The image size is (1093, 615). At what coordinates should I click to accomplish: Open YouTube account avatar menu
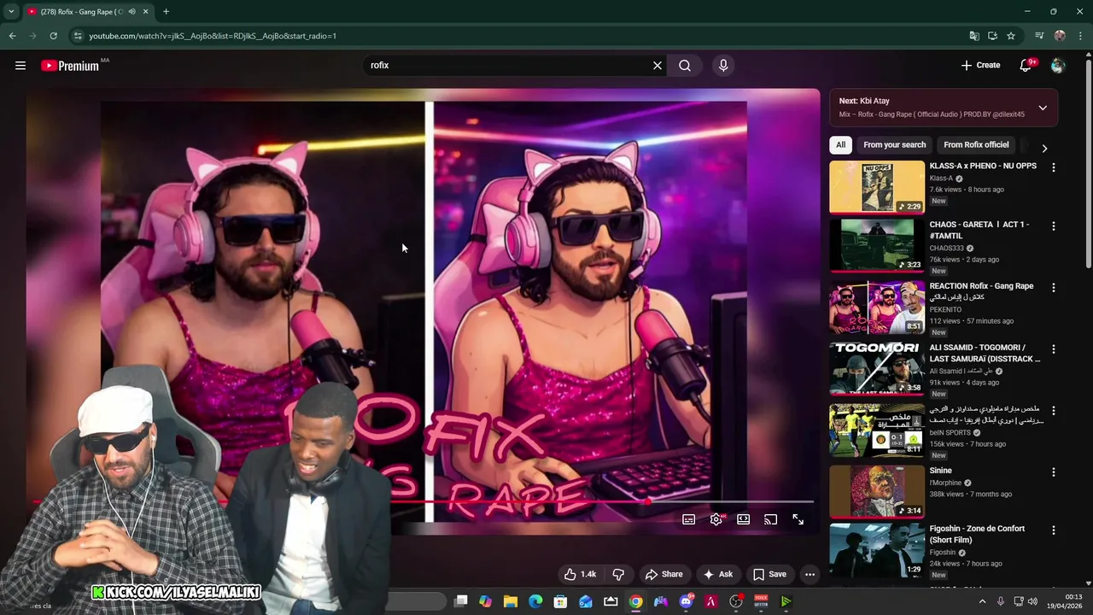[1058, 65]
